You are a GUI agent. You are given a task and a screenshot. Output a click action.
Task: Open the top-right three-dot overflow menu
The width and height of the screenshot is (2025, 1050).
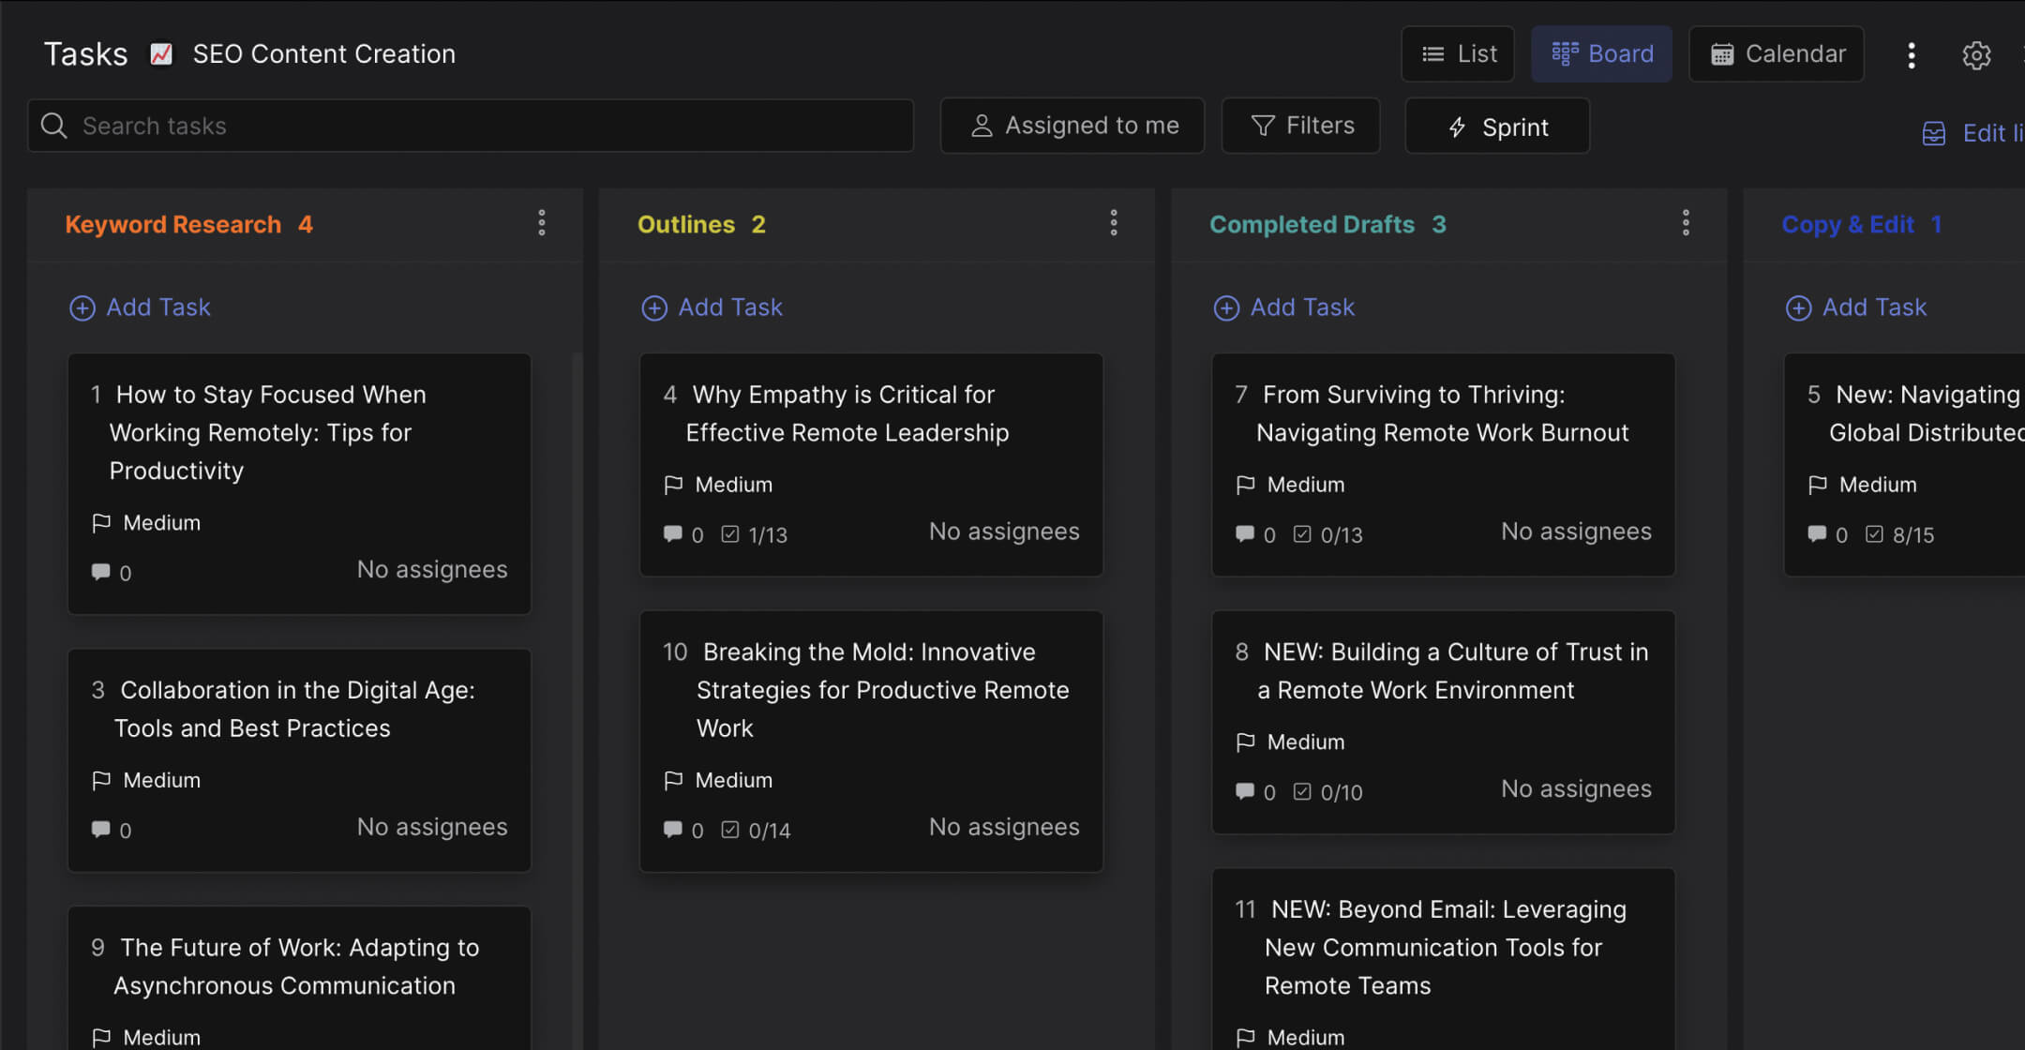coord(1912,54)
